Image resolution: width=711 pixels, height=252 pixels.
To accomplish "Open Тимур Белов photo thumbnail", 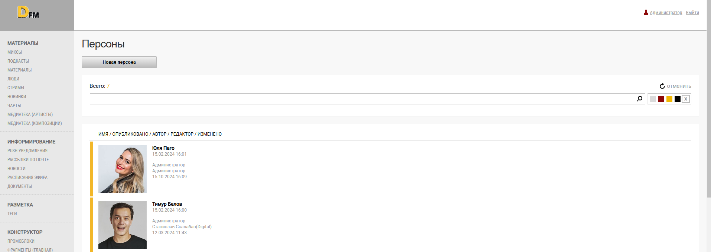I will [123, 225].
